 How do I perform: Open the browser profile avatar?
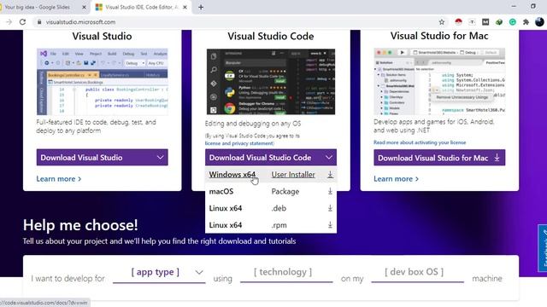(x=539, y=22)
